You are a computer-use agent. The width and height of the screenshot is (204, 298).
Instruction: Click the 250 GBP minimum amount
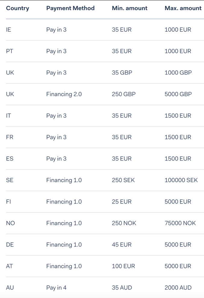click(124, 94)
